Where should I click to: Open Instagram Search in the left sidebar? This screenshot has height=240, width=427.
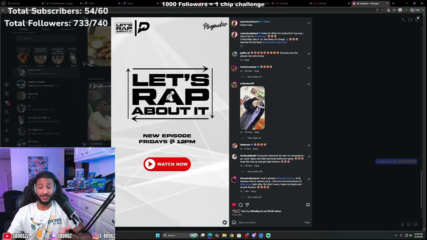(7, 112)
